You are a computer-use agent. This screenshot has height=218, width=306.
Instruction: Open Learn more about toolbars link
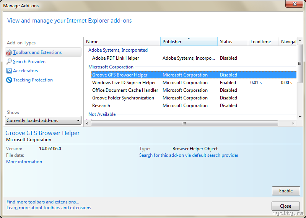[x=49, y=208]
